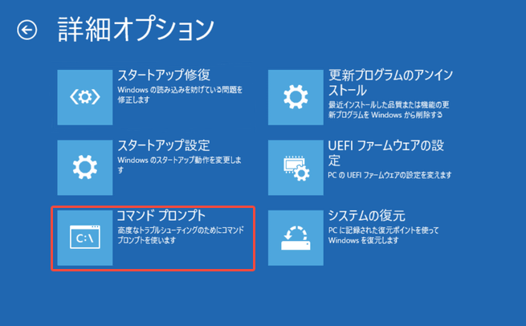Image resolution: width=526 pixels, height=326 pixels.
Task: Go back with the circled arrow icon
Action: point(27,31)
